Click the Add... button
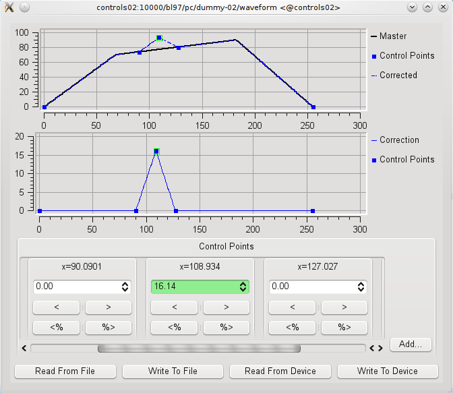 (x=411, y=344)
